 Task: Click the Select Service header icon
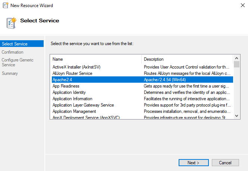[11, 22]
